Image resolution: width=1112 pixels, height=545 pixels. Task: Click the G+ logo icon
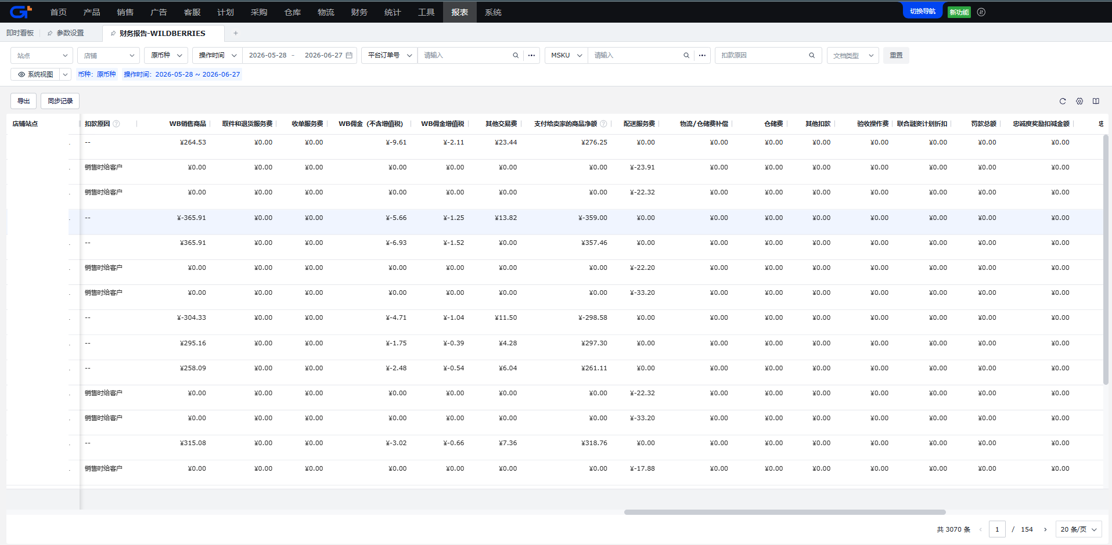point(21,12)
